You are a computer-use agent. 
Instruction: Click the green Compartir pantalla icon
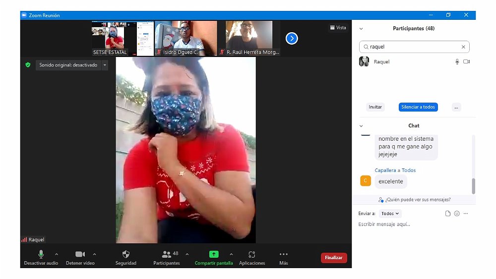[x=214, y=254]
